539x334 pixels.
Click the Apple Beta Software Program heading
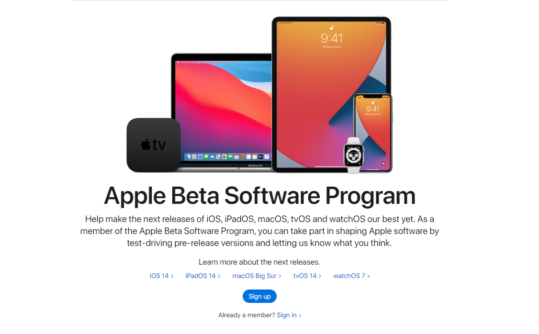coord(259,196)
